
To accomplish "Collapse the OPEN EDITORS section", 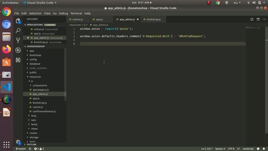I will [35, 25].
